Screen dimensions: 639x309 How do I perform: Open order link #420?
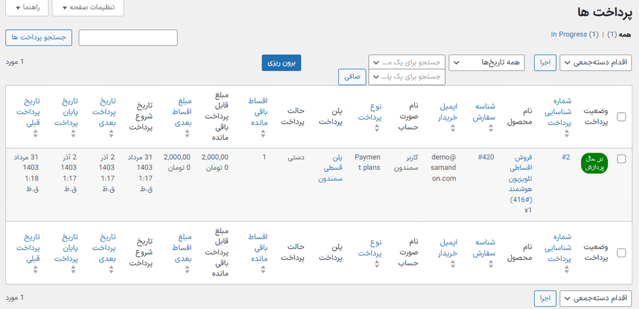point(486,157)
